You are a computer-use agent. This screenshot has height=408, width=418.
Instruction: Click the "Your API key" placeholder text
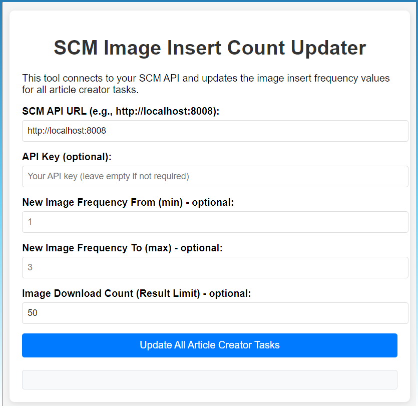(108, 176)
